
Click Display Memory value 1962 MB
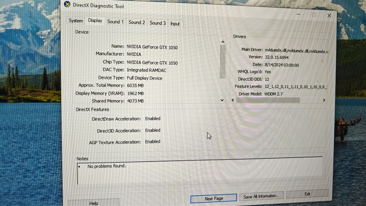tap(136, 94)
